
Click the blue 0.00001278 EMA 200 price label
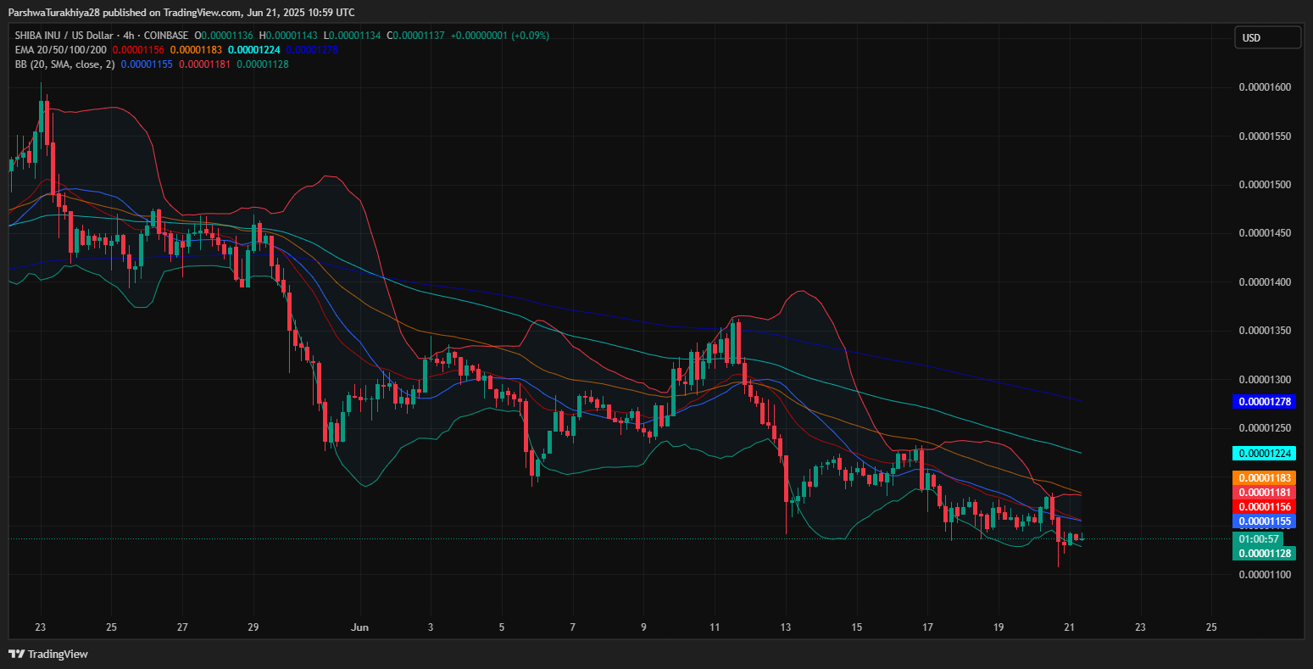1265,401
